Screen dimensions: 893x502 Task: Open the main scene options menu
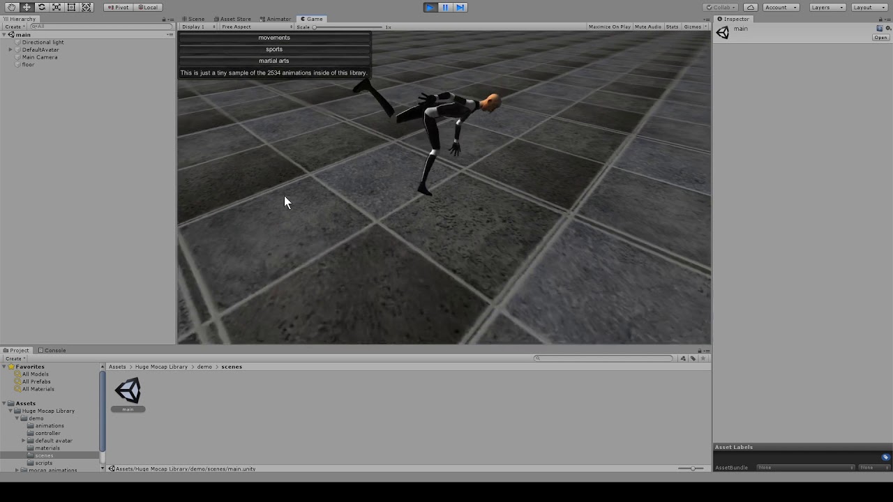coord(170,34)
